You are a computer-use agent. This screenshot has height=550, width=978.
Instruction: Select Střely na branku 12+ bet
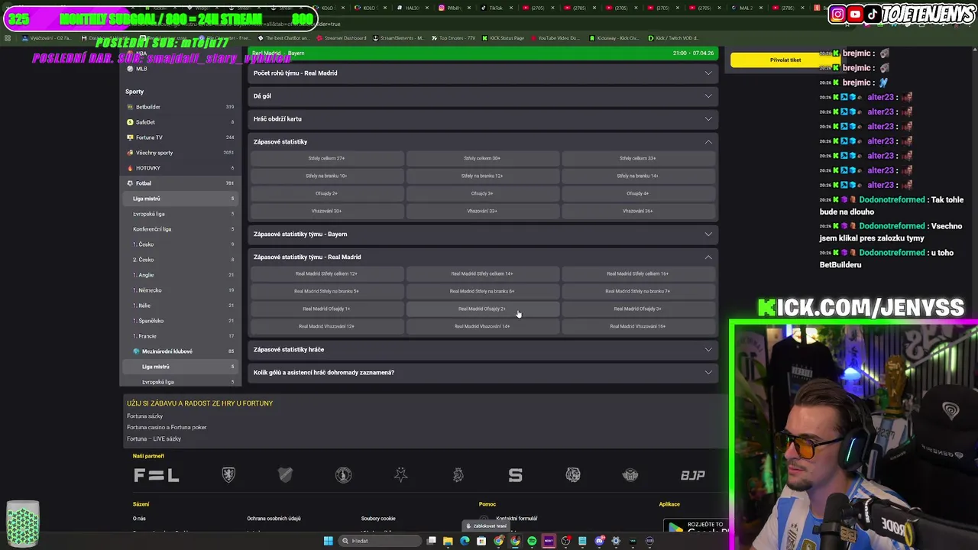coord(482,176)
